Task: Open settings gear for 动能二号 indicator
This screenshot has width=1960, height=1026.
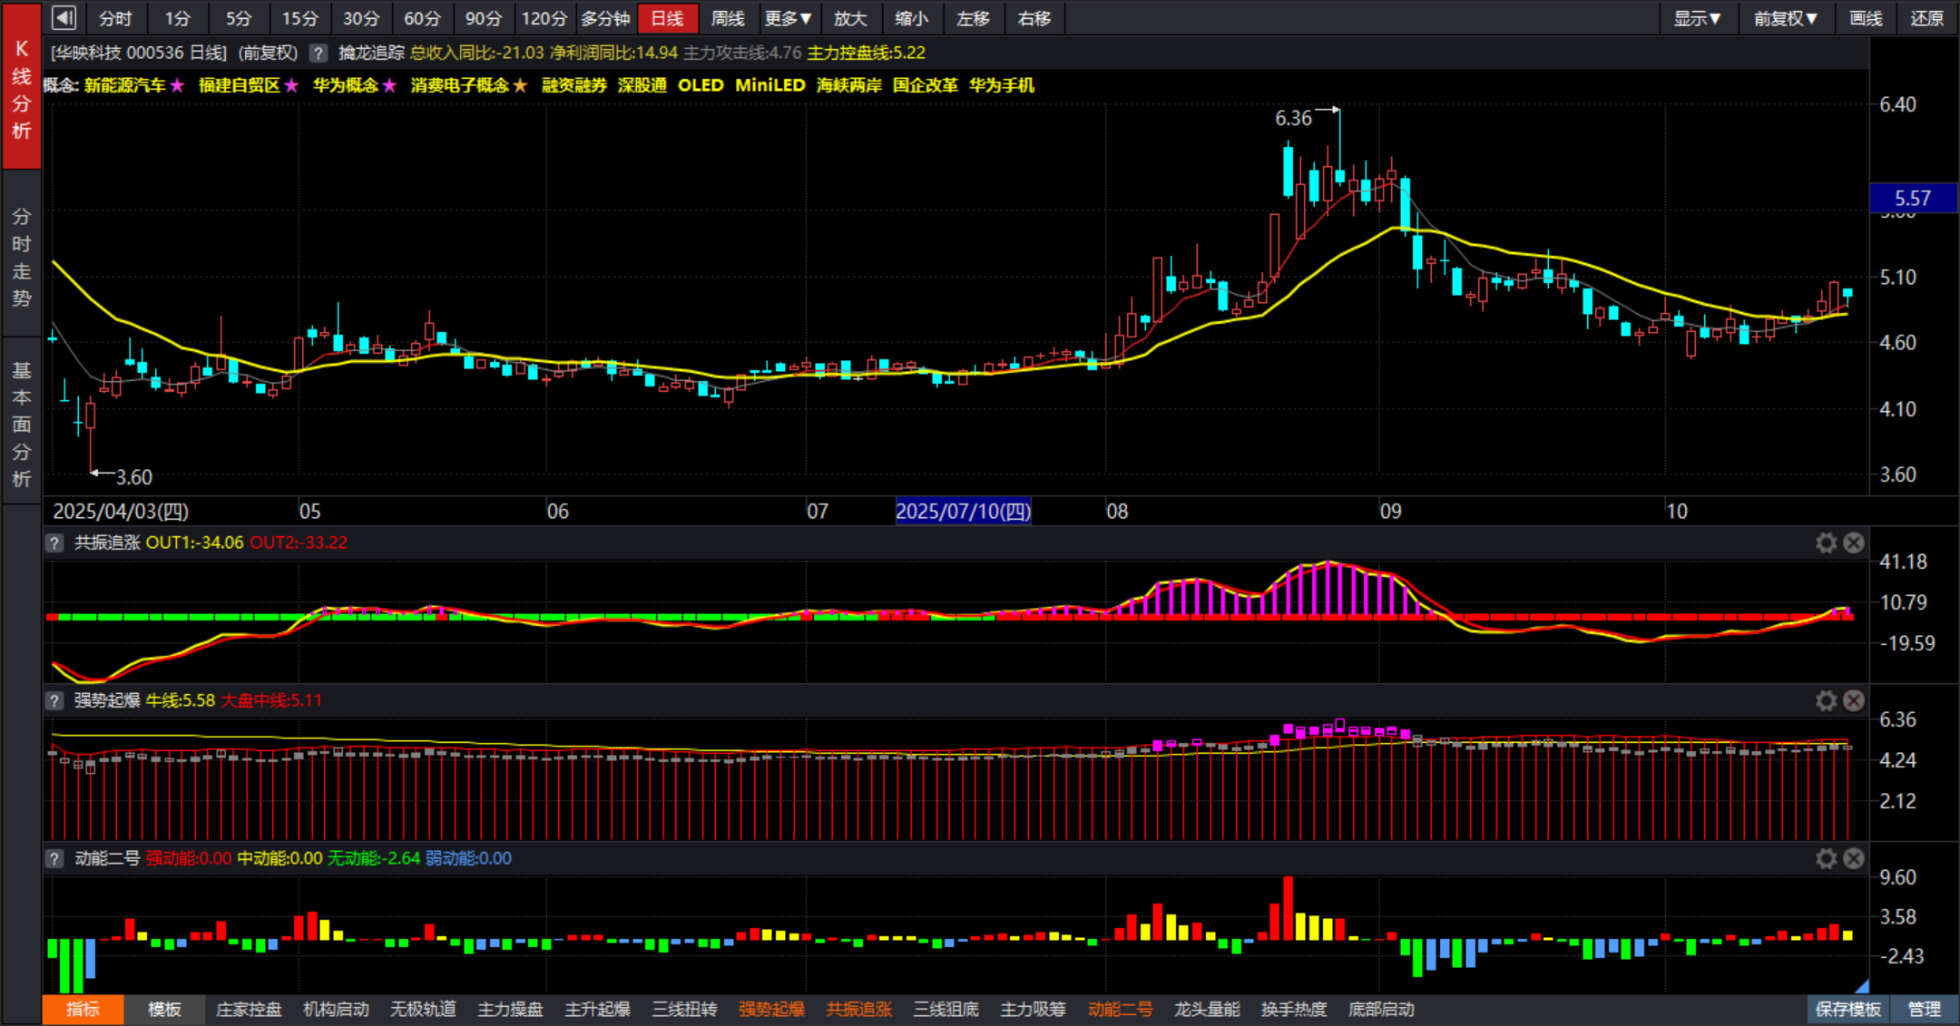Action: (1826, 858)
